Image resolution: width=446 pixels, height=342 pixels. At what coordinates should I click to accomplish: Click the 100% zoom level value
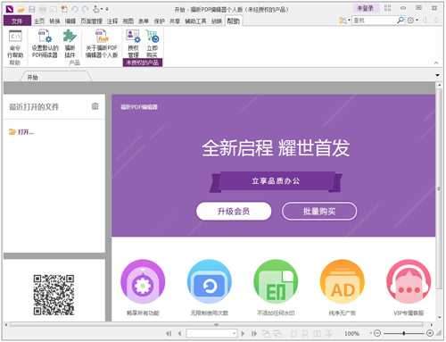tap(351, 333)
